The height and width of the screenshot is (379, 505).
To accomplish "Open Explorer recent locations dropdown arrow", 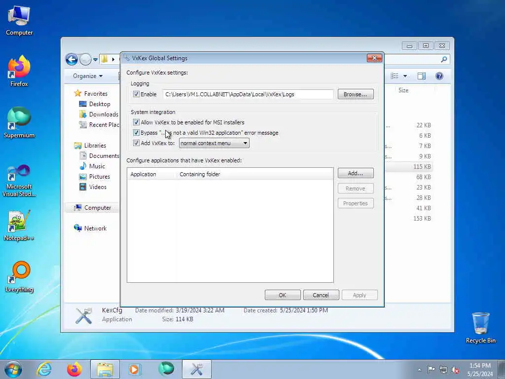I will 95,59.
